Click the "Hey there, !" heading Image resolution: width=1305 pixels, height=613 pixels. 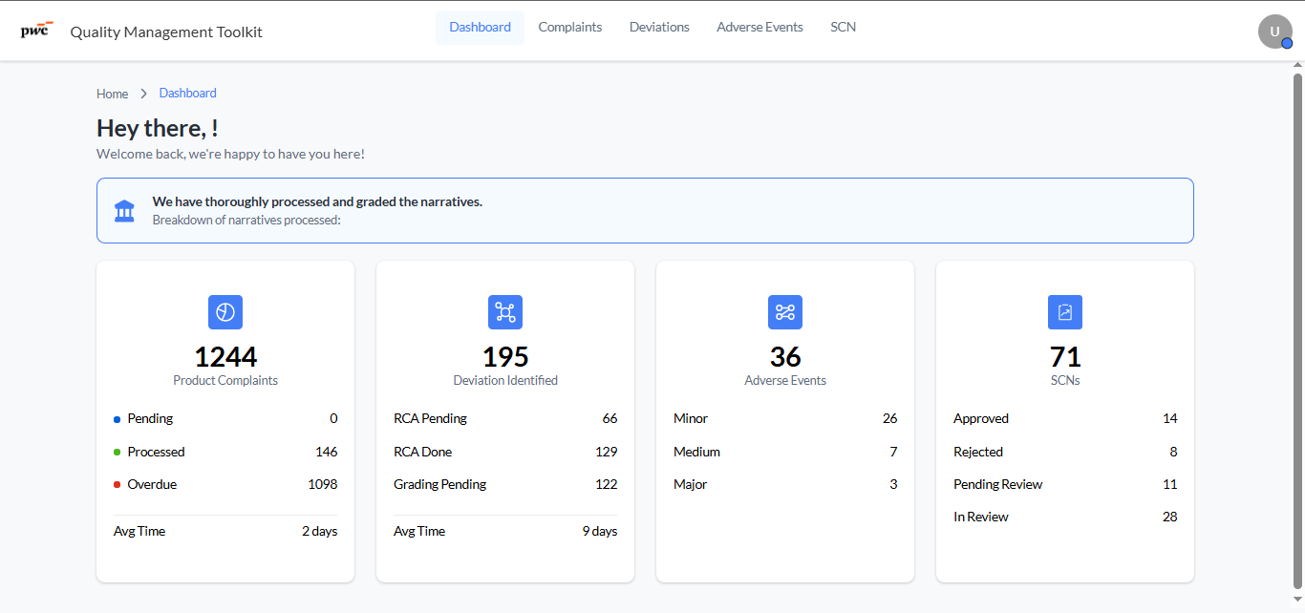pyautogui.click(x=158, y=128)
